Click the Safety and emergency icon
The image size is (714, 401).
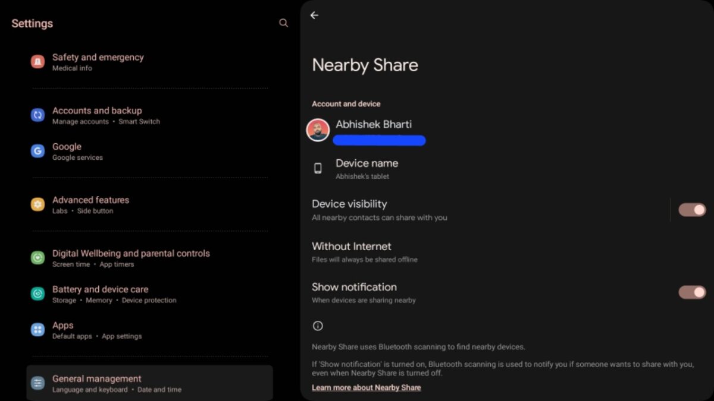(x=37, y=62)
